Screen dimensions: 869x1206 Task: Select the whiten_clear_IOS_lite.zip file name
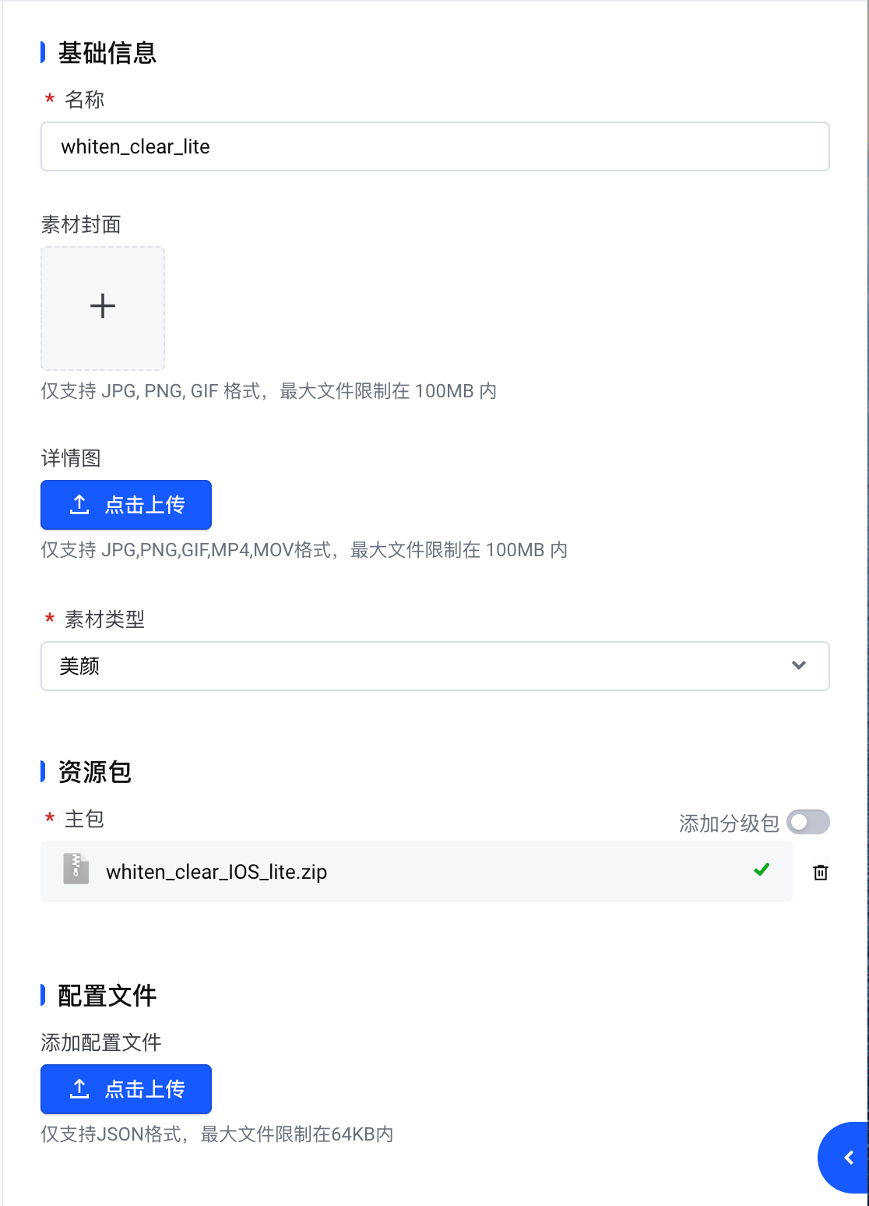[x=216, y=872]
